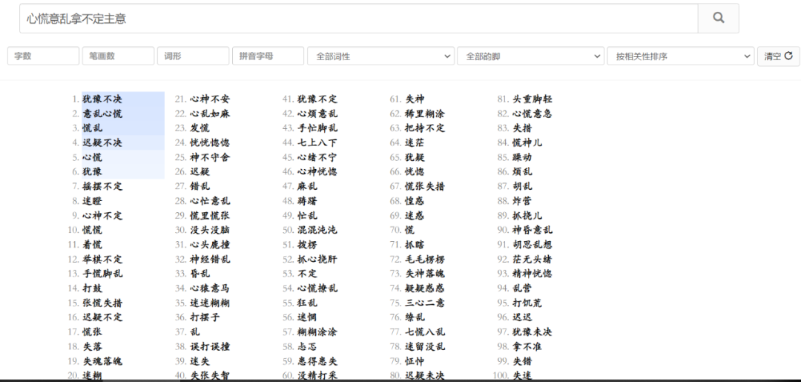The height and width of the screenshot is (382, 801).
Task: Click result 7 摇摆不定
Action: click(x=102, y=186)
